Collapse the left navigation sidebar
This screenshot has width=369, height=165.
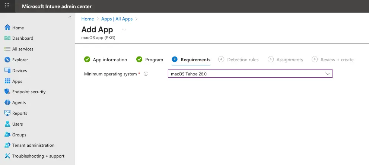coord(70,17)
